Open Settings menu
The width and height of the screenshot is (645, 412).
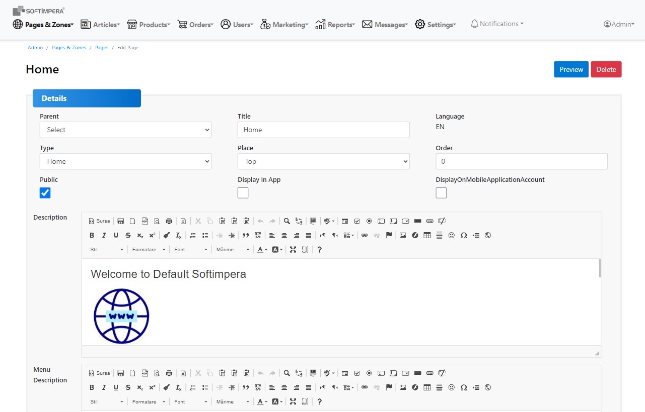click(x=436, y=25)
